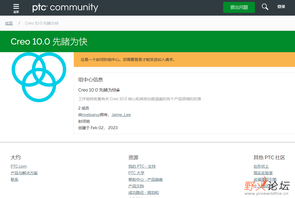Click the group description starting with 工作组将收集
Viewport: 295px width, 198px height.
coord(140,99)
